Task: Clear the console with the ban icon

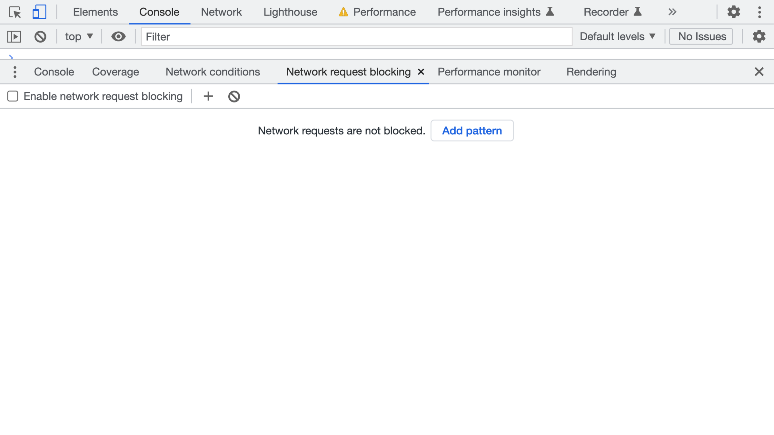Action: pyautogui.click(x=40, y=36)
